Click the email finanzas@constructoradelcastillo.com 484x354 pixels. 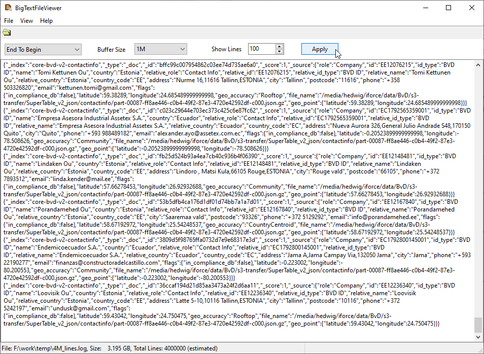(107, 263)
